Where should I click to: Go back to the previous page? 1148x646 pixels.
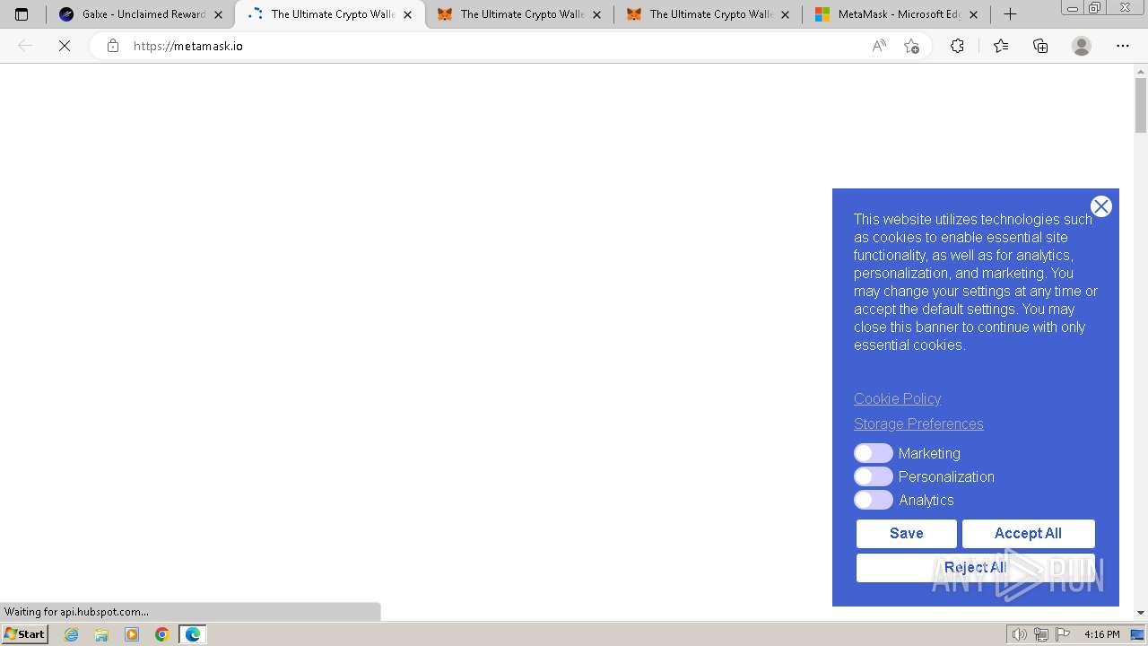click(25, 46)
